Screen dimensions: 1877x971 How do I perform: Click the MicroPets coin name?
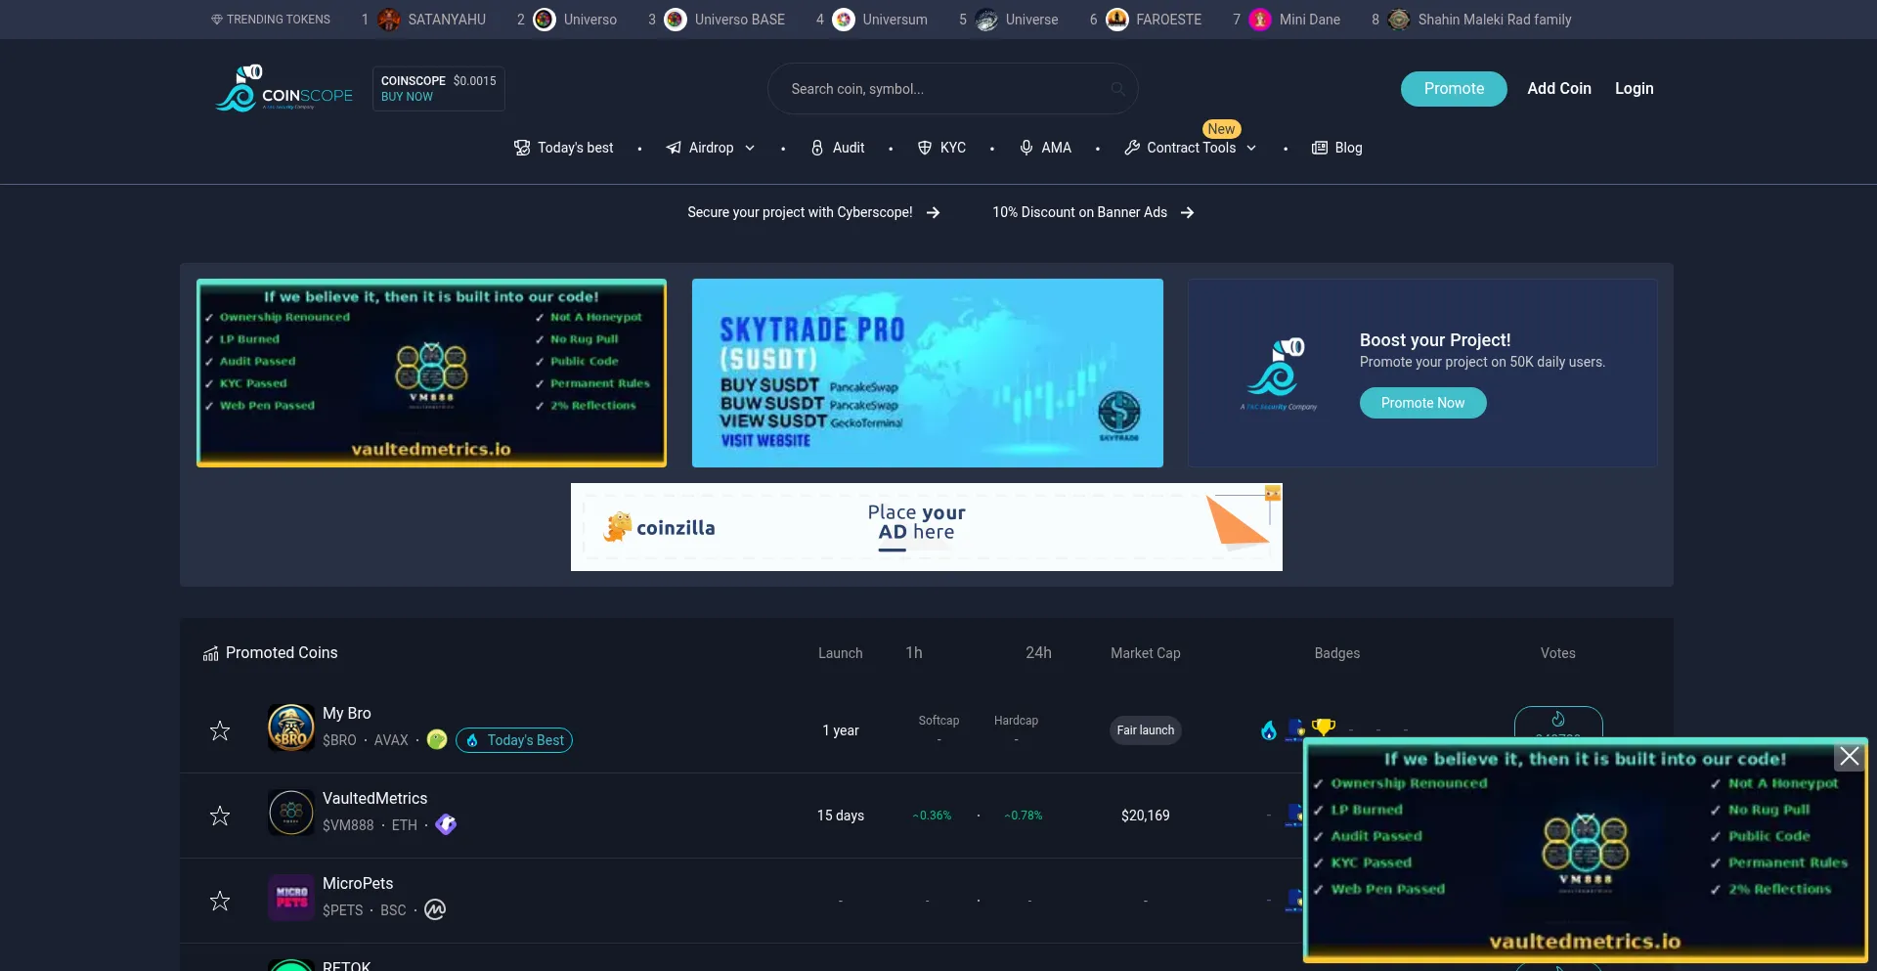coord(358,884)
